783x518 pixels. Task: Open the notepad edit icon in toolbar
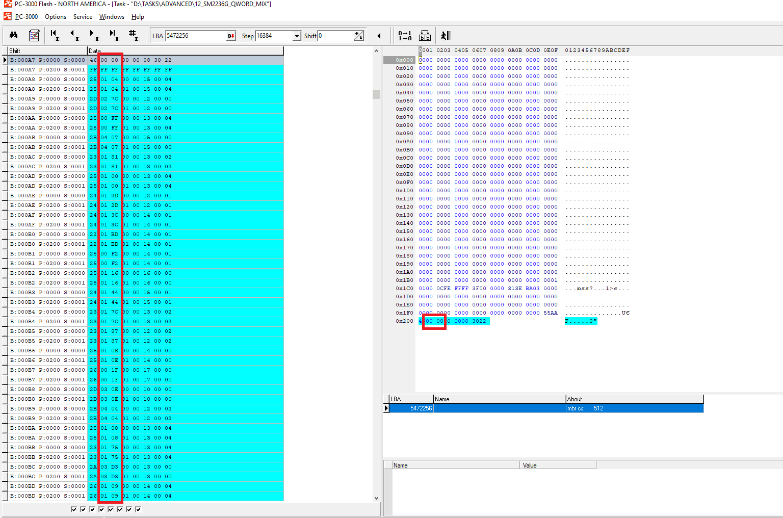click(x=34, y=35)
